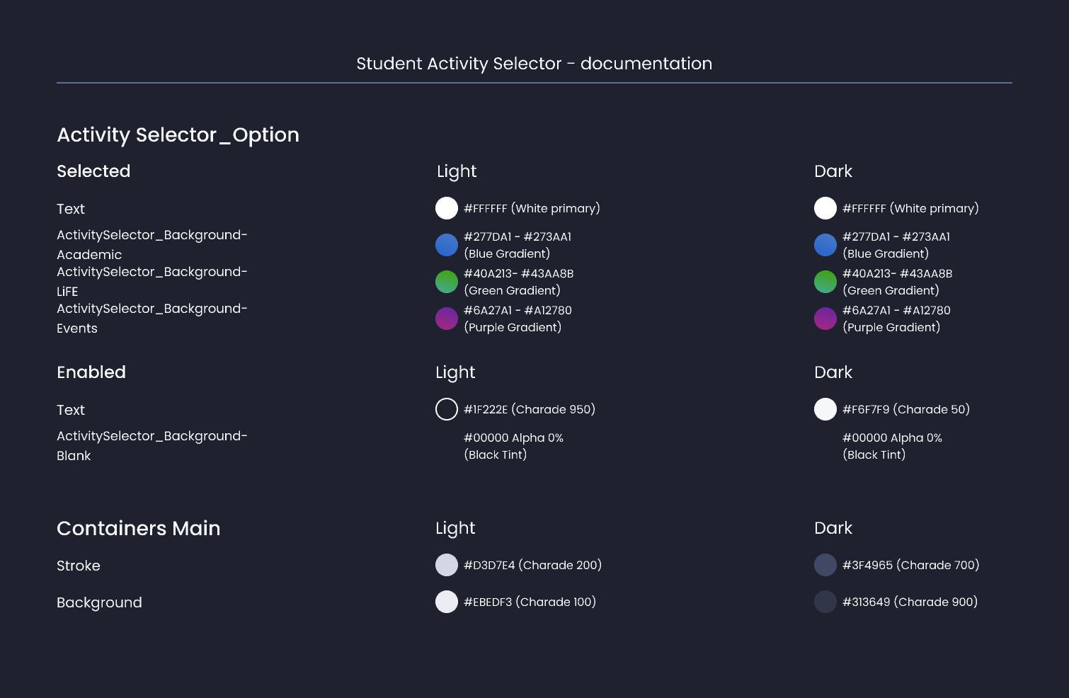Click the Charade 200 Stroke swatch
Viewport: 1069px width, 698px height.
coord(447,565)
